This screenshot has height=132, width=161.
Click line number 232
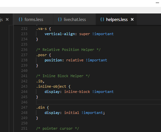click(24, 29)
